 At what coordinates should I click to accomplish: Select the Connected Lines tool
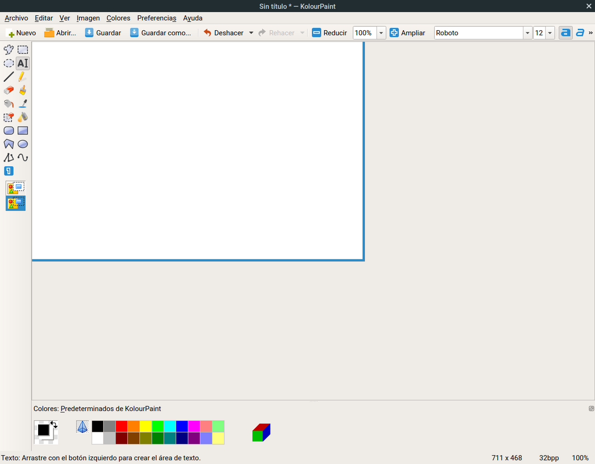click(x=9, y=157)
